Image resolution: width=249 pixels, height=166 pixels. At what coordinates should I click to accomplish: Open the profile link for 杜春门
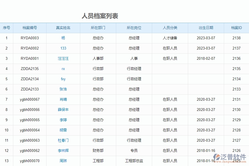(x=63, y=140)
